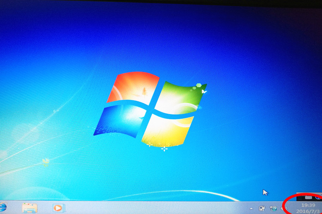Show hidden notification area icons
Screen dimensions: 322x214
(252, 208)
